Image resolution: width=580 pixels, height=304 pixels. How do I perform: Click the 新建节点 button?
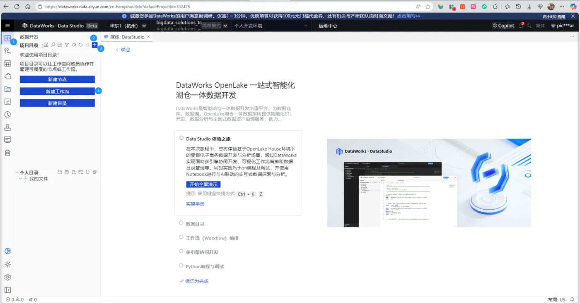[57, 79]
